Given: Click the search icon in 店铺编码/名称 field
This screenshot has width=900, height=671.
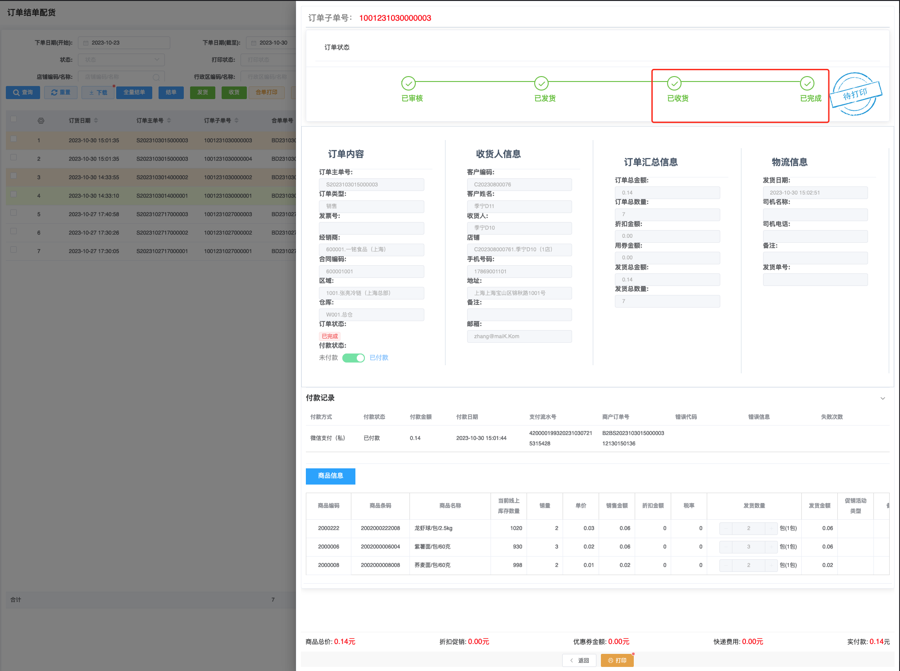Looking at the screenshot, I should 156,77.
